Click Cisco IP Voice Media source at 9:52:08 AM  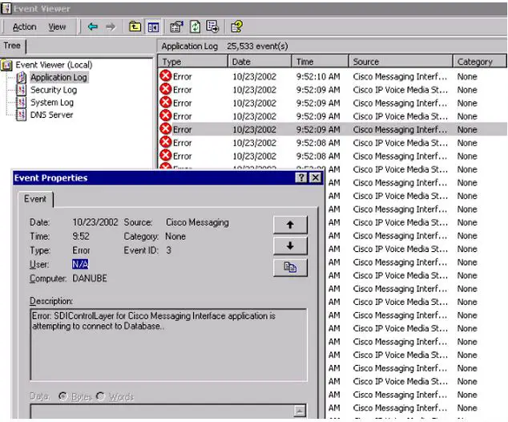coord(401,143)
